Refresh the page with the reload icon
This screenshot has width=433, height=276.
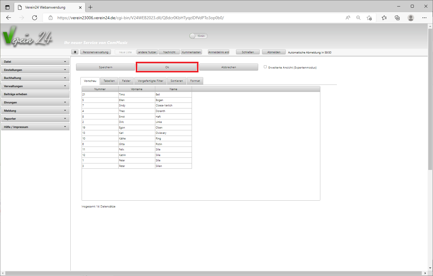tap(35, 18)
